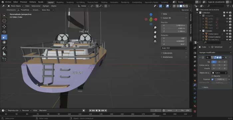The width and height of the screenshot is (233, 120).
Task: Activate the Annotate pencil tool
Action: [4, 48]
